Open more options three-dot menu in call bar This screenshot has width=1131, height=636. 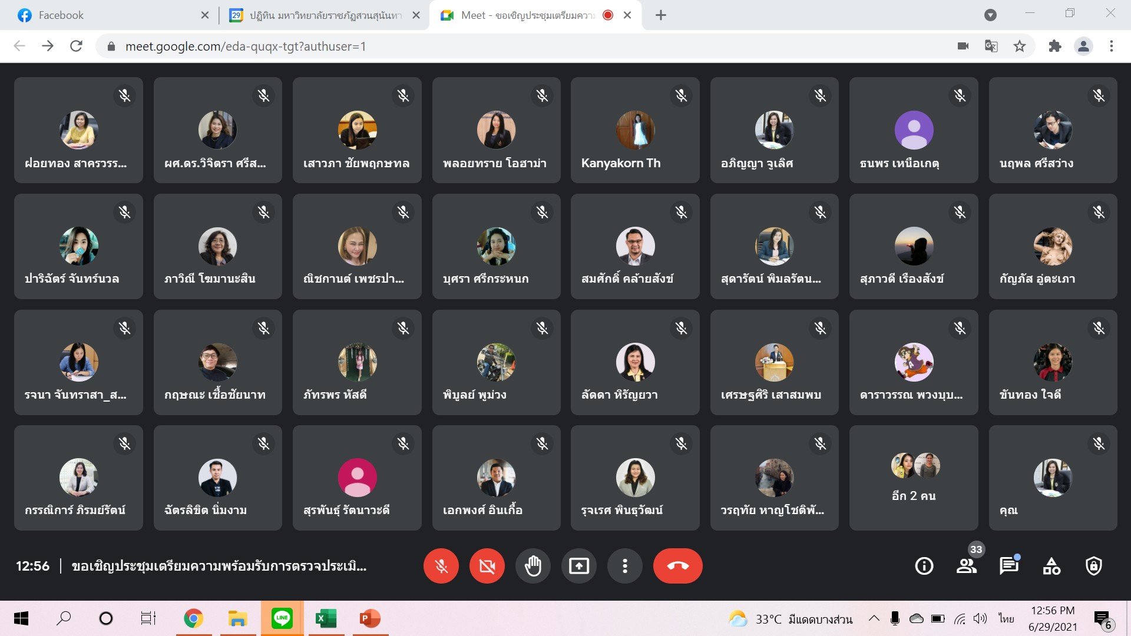coord(624,566)
